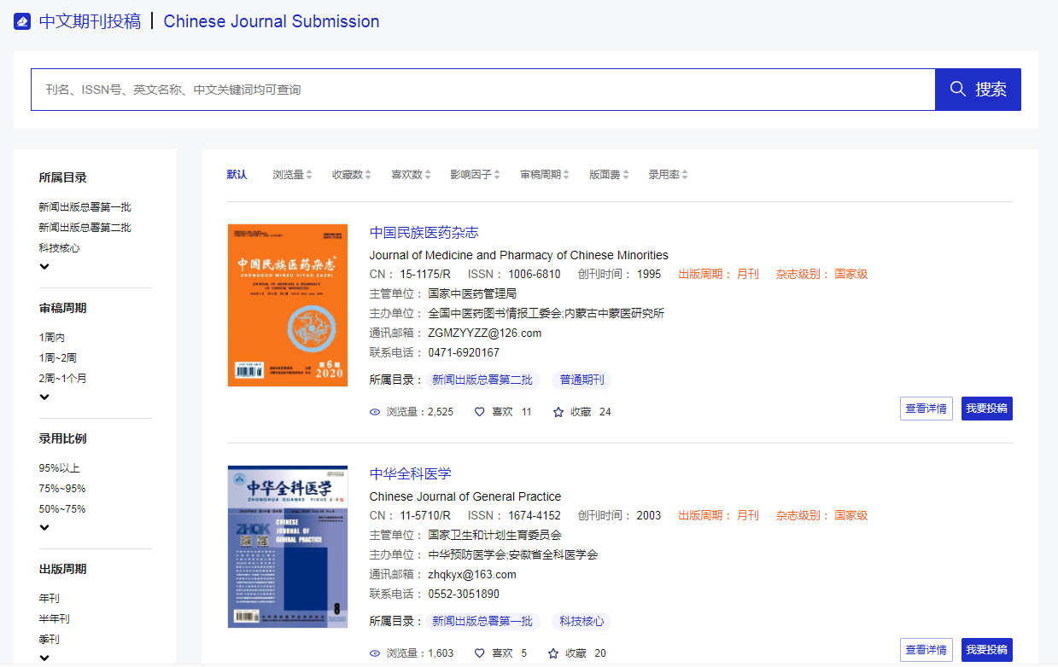Click the star favorite icon for 中国民族医药杂志
This screenshot has height=667, width=1058.
(x=558, y=412)
